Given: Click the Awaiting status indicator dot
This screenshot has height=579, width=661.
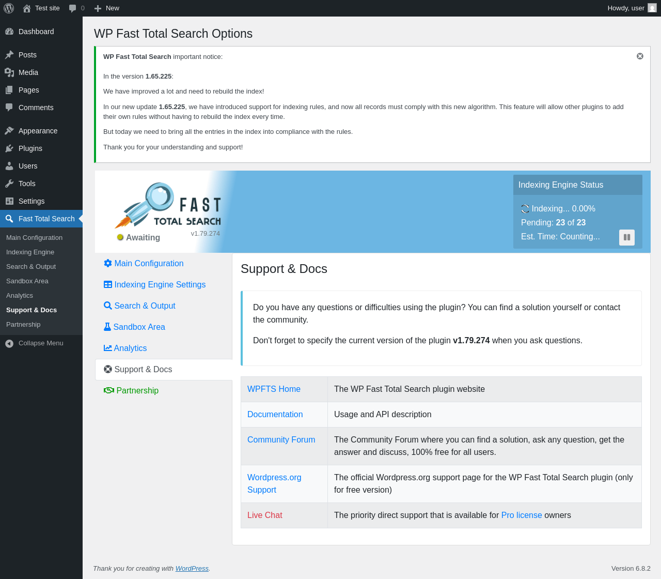Looking at the screenshot, I should (x=120, y=237).
